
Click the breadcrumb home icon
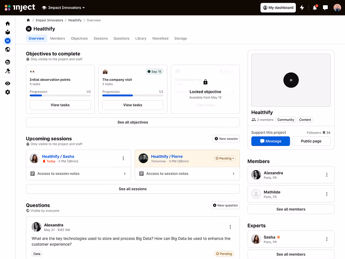[x=28, y=20]
